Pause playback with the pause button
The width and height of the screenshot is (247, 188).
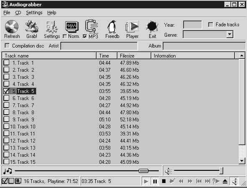tap(155, 181)
